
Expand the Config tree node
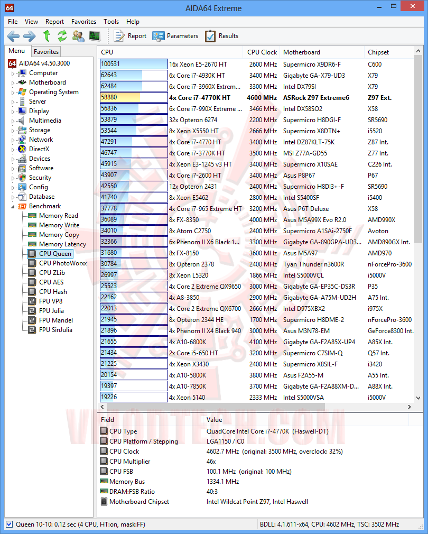[13, 188]
